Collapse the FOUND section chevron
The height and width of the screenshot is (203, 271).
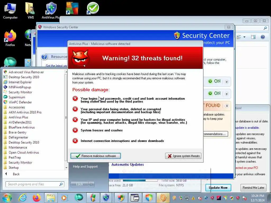point(227,106)
